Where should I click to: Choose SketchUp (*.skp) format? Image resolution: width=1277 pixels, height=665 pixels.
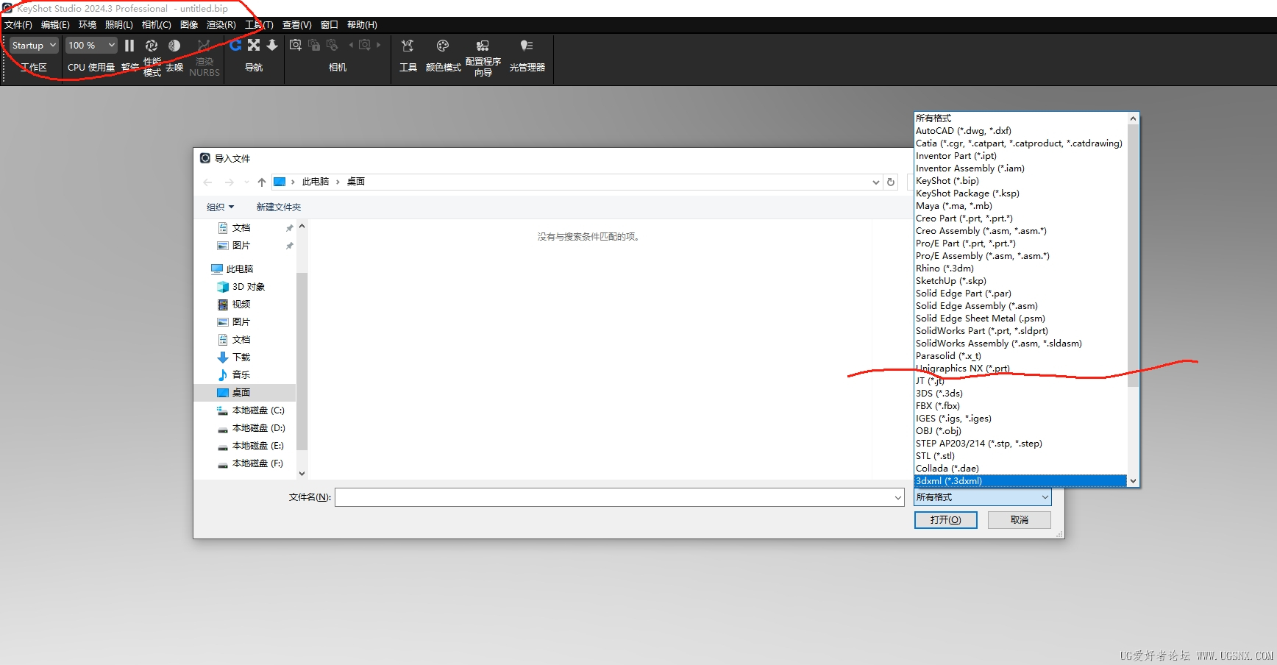(x=1021, y=281)
